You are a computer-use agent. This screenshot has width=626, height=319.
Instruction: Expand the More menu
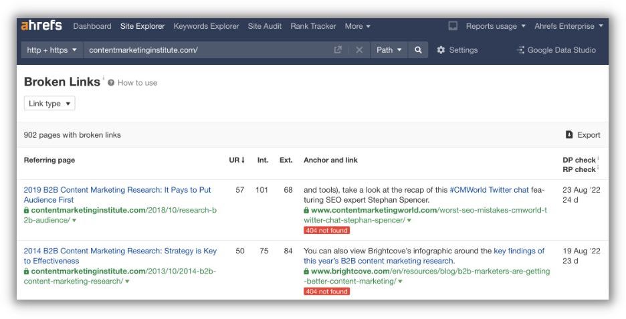coord(357,26)
